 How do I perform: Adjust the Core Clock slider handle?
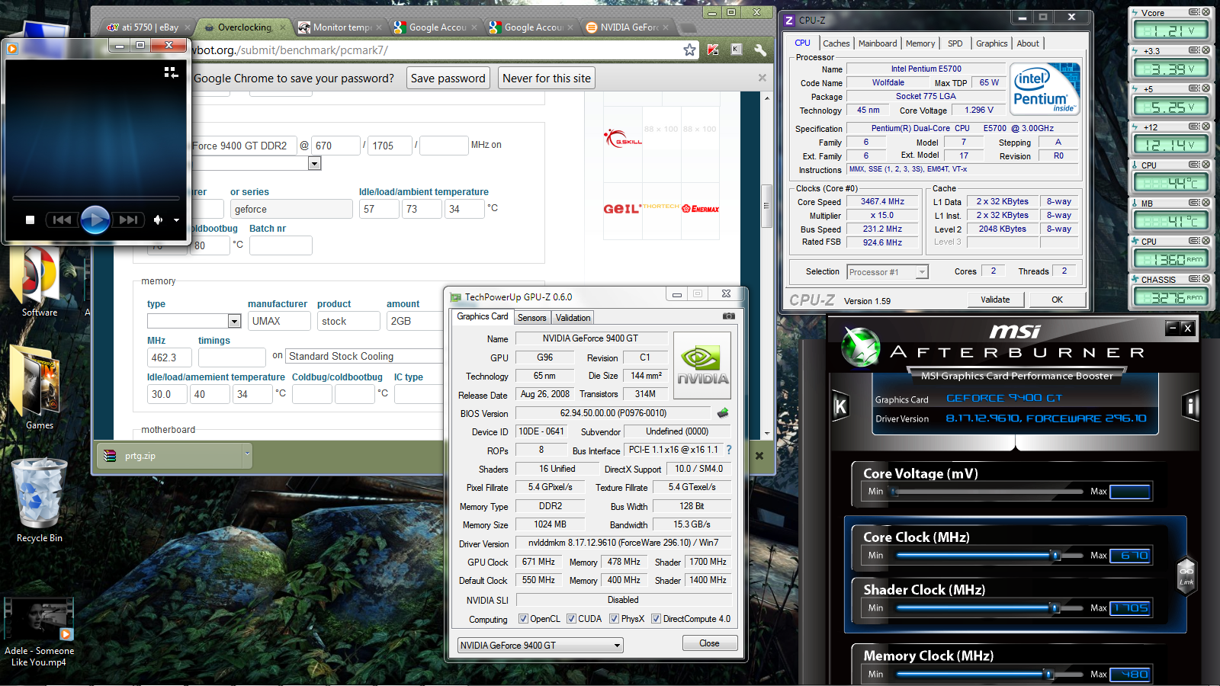pos(1056,556)
